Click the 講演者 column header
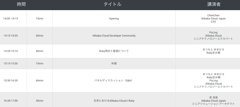Image resolution: width=240 pixels, height=107 pixels. point(214,4)
